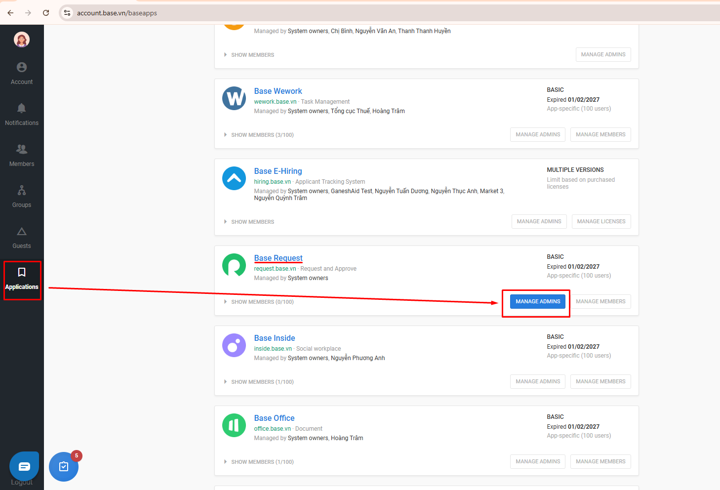
Task: Click the address bar URL
Action: (117, 13)
